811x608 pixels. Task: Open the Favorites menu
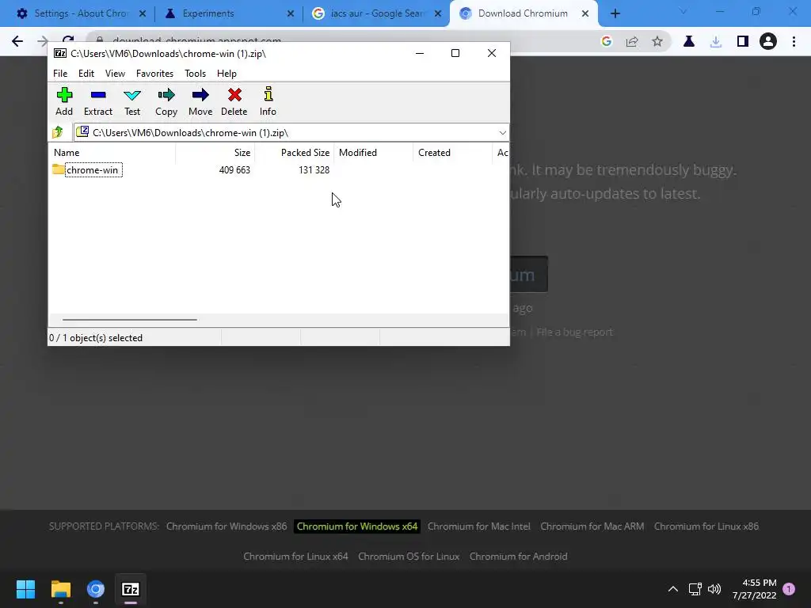(x=154, y=74)
